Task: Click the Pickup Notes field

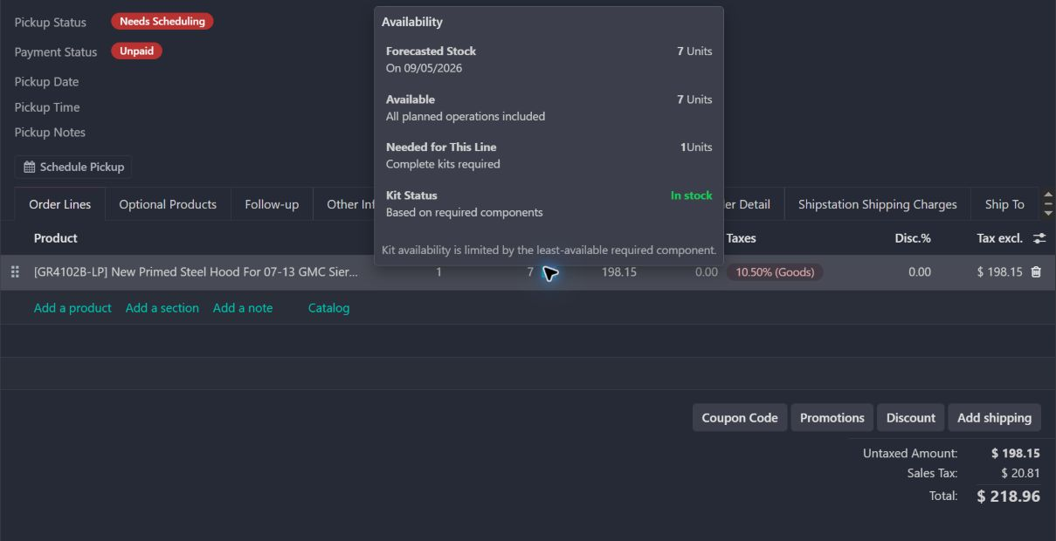Action: pyautogui.click(x=50, y=133)
